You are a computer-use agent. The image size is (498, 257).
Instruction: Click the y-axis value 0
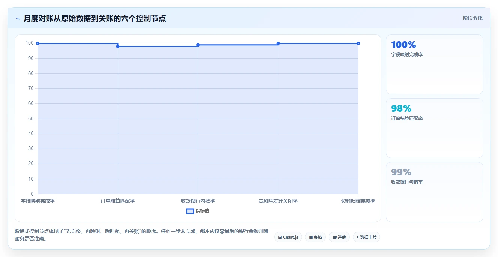pyautogui.click(x=32, y=194)
